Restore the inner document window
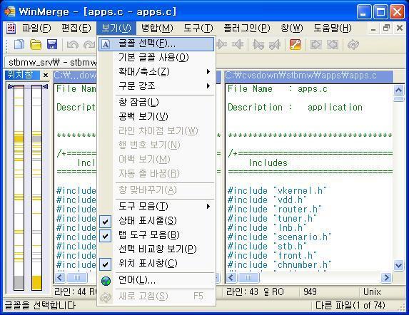The height and width of the screenshot is (315, 409). pyautogui.click(x=386, y=28)
